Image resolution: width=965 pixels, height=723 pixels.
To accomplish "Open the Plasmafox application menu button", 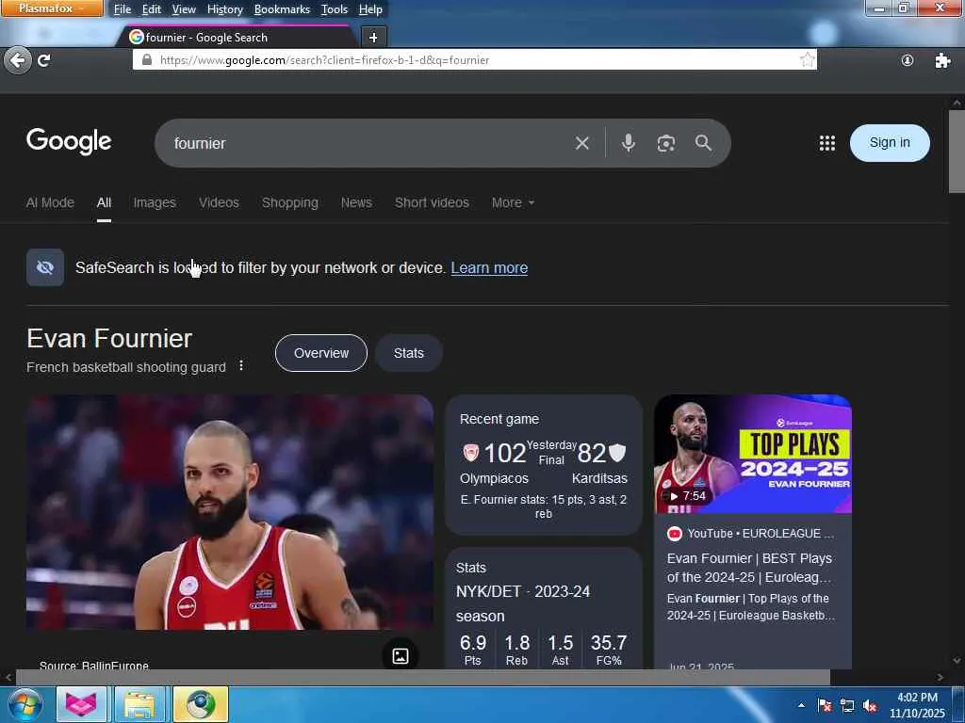I will click(x=53, y=8).
